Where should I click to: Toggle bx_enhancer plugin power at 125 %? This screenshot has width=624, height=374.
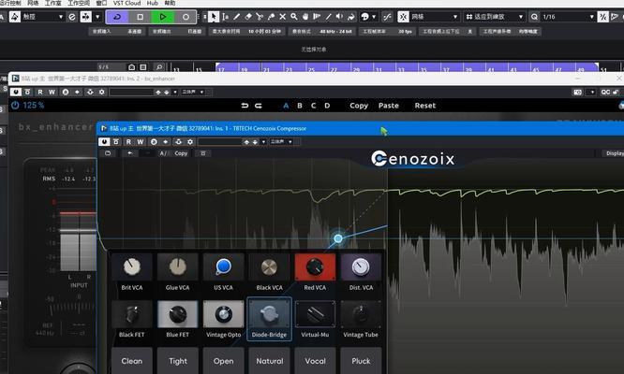[15, 106]
